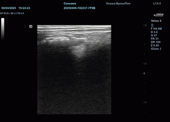Click the acoustic power AP 95.8% readout
The width and height of the screenshot is (170, 122).
pyautogui.click(x=5, y=13)
